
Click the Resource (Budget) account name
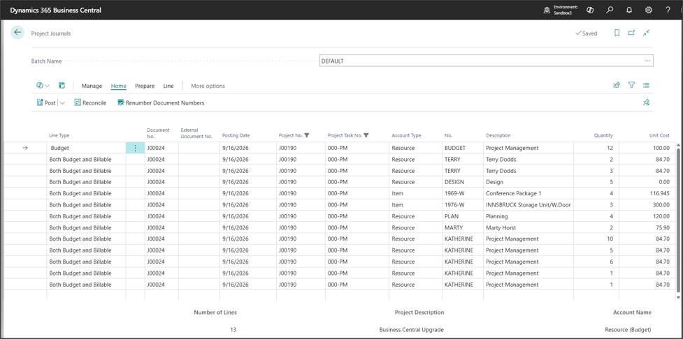tap(628, 330)
